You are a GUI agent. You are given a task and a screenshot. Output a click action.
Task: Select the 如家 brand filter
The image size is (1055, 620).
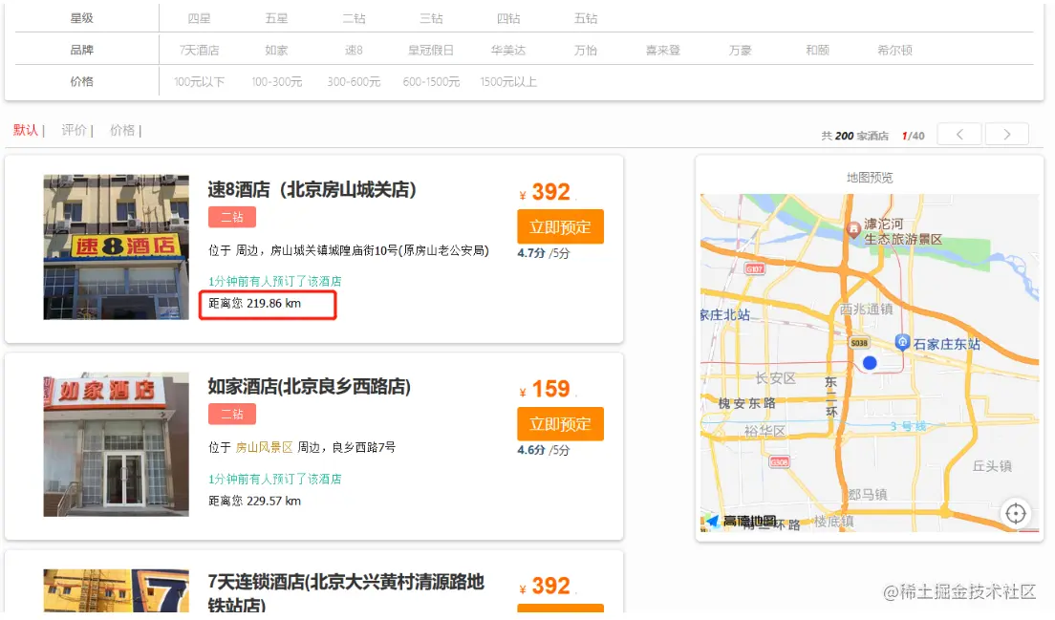276,51
